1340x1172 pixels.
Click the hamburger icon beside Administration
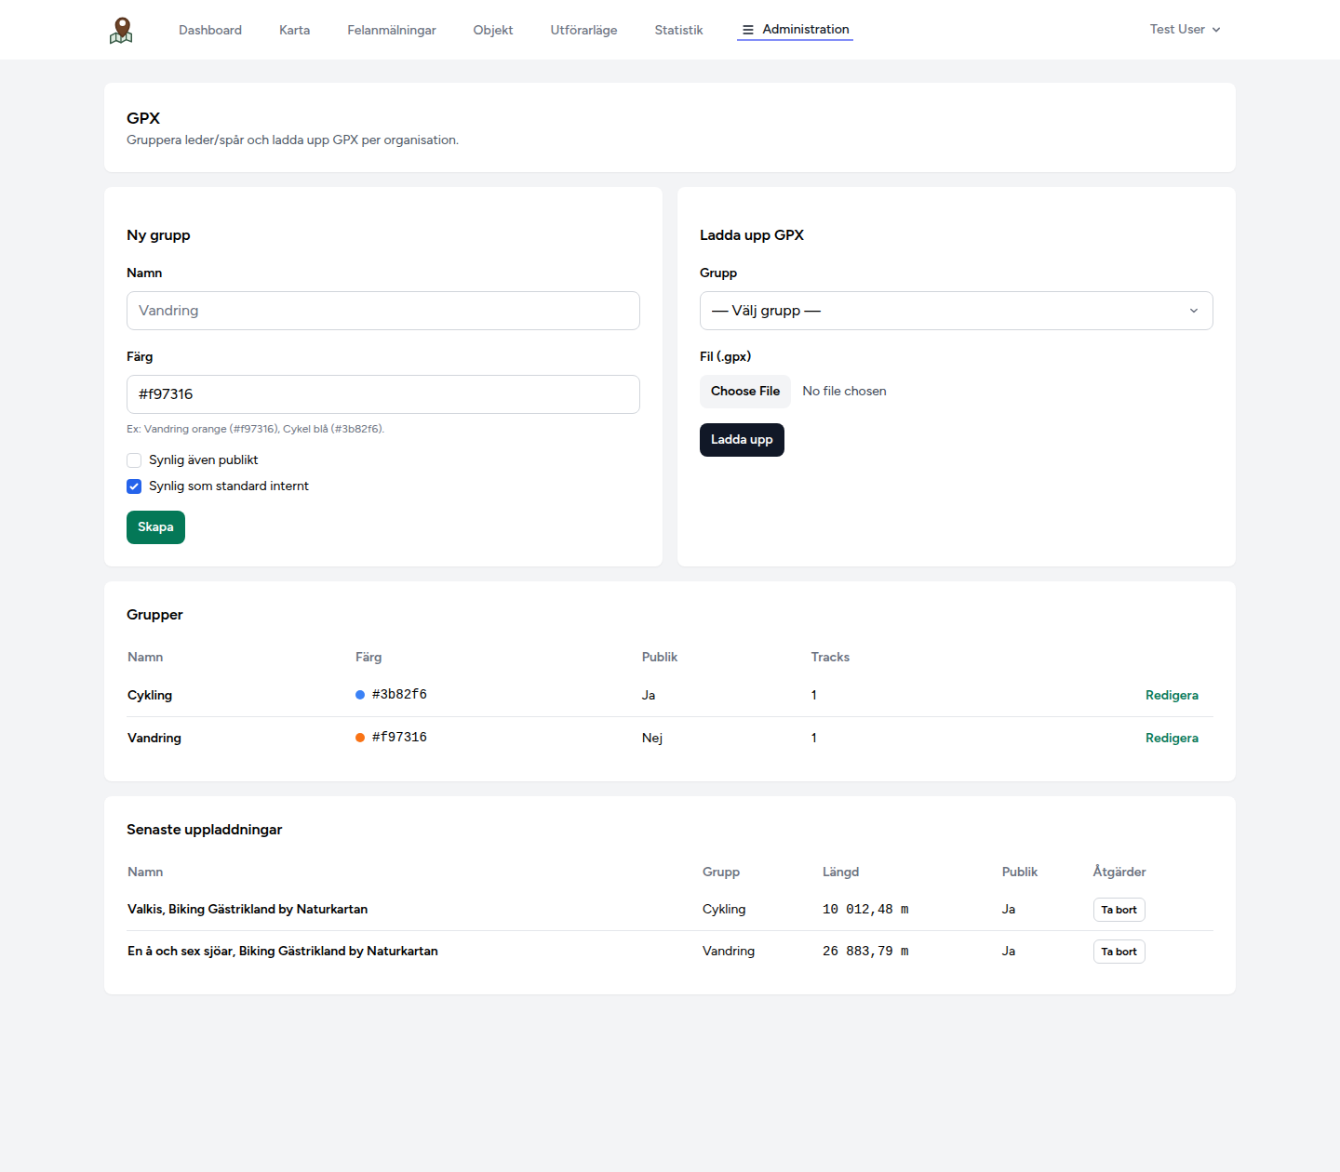748,30
